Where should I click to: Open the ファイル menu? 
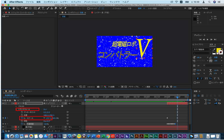point(30,2)
